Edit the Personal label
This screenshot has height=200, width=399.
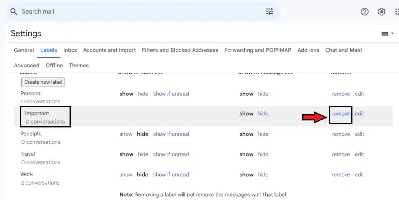[x=359, y=94]
